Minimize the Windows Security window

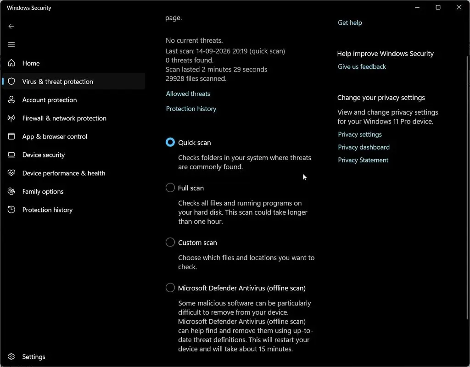click(417, 7)
